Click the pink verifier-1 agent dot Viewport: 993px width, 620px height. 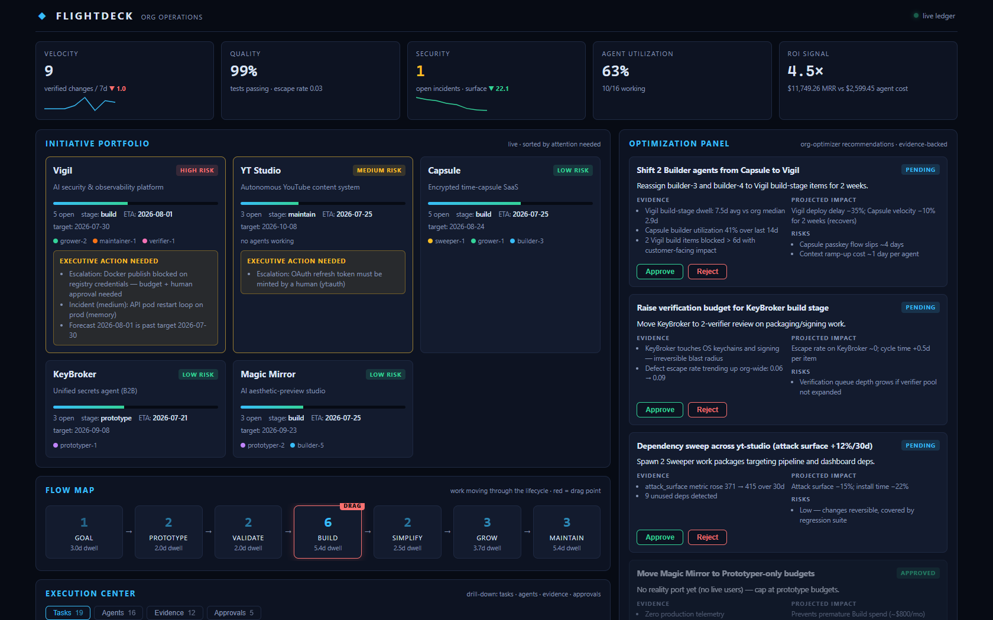145,241
